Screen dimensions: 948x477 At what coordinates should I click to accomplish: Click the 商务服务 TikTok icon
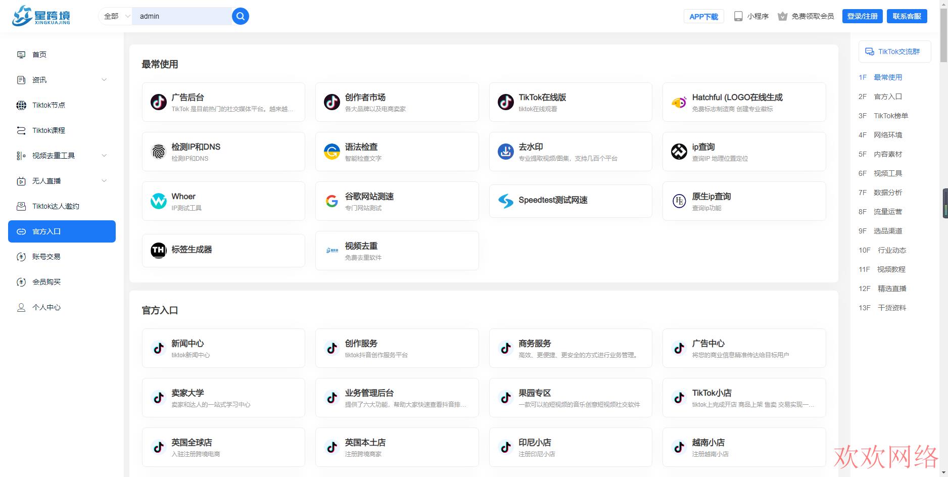[506, 348]
